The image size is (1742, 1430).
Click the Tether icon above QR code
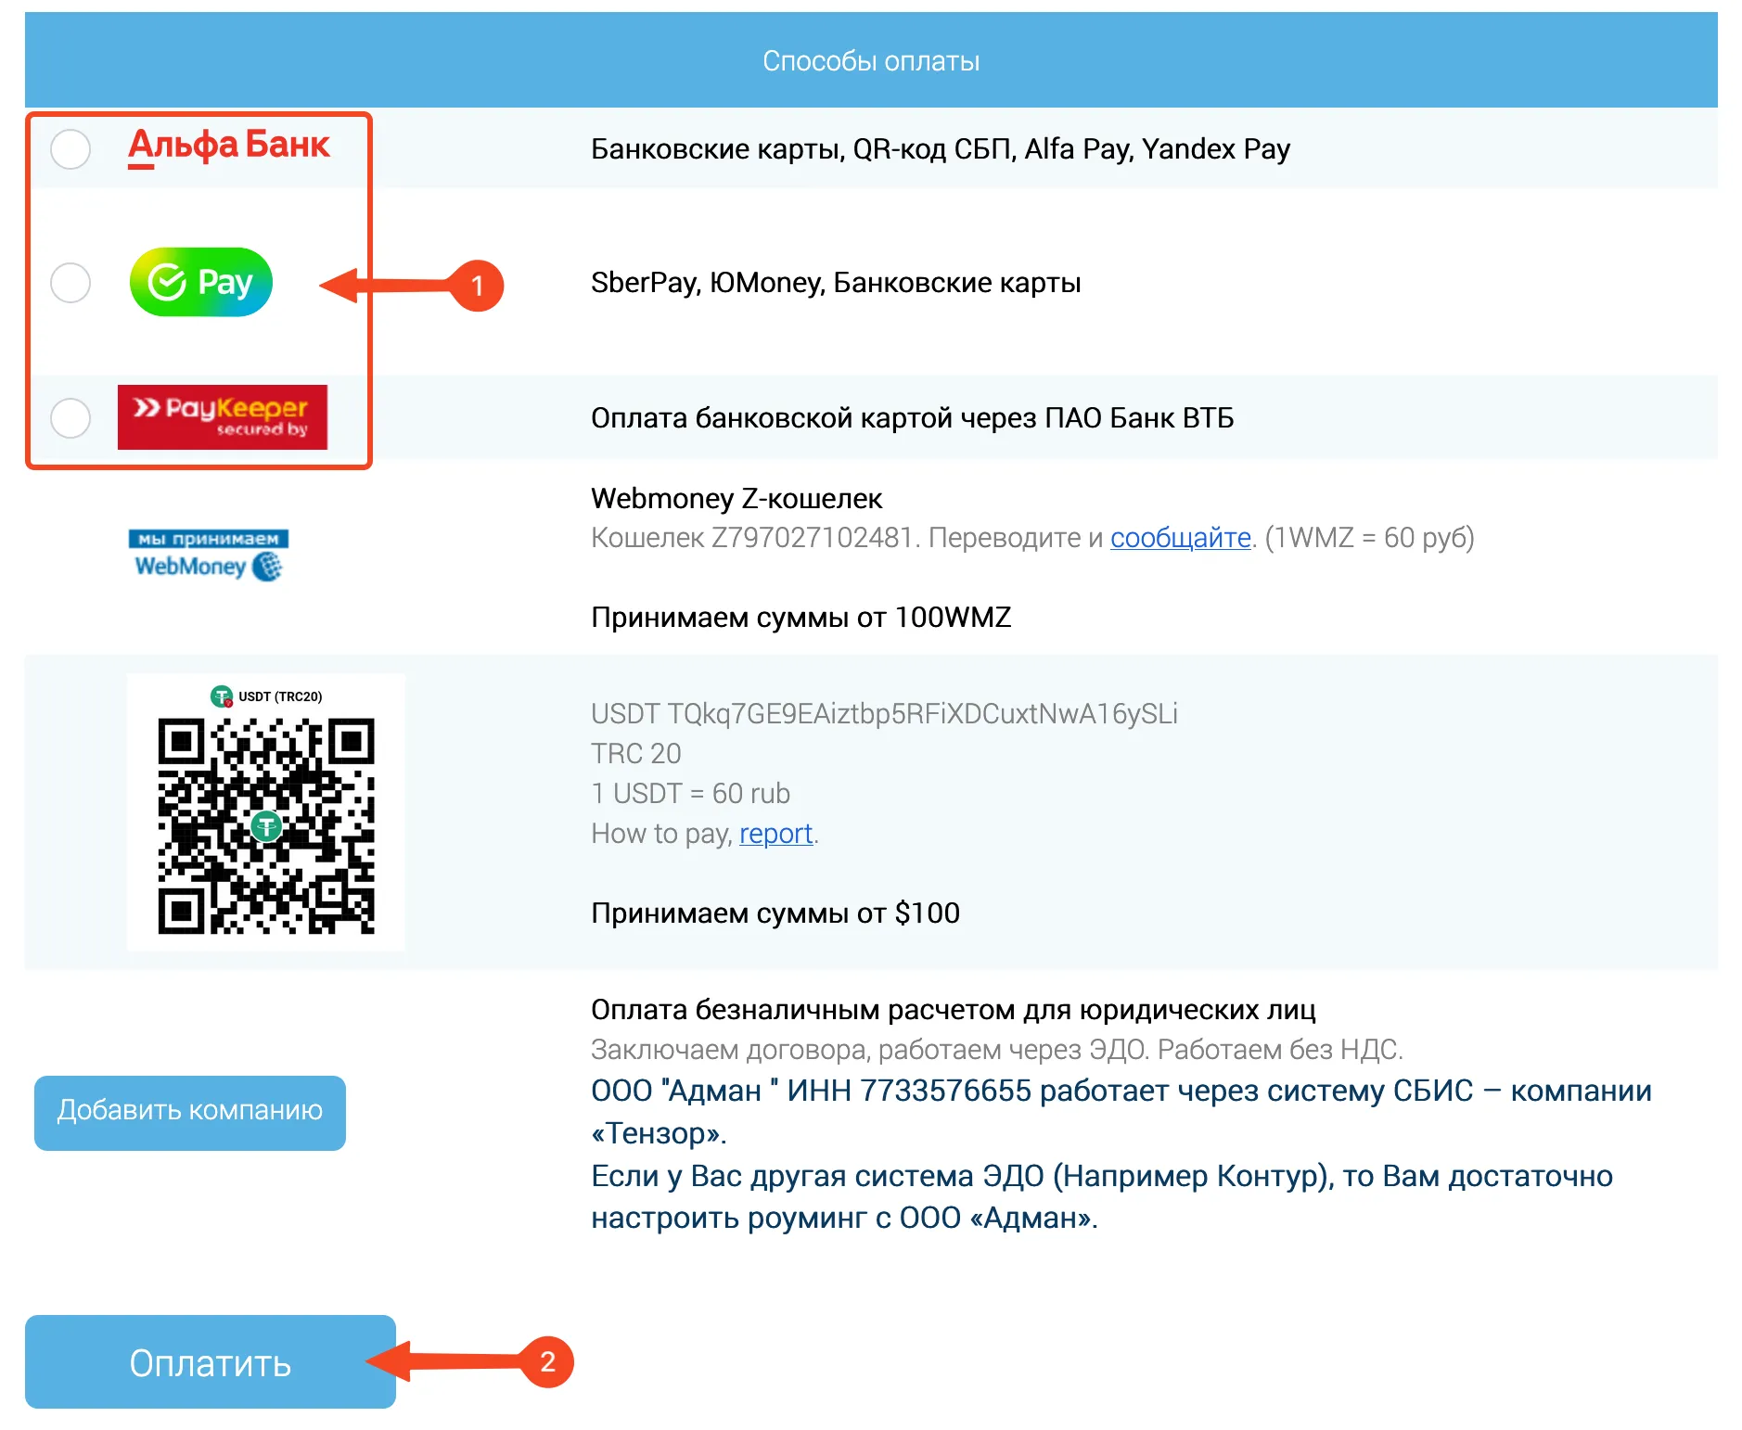(x=222, y=696)
